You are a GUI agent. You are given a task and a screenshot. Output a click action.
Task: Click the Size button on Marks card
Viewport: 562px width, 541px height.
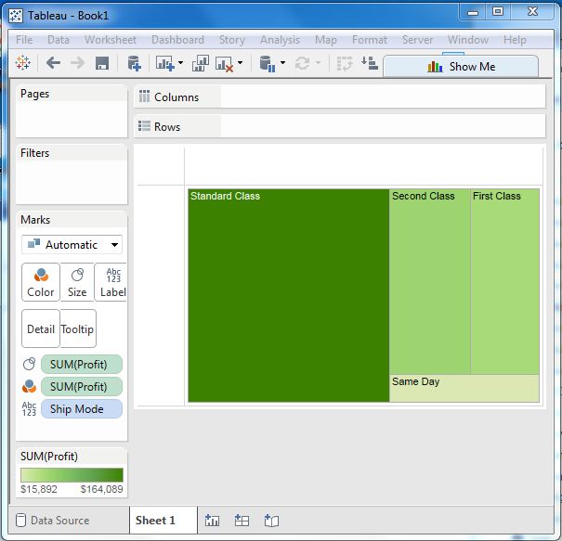coord(77,282)
